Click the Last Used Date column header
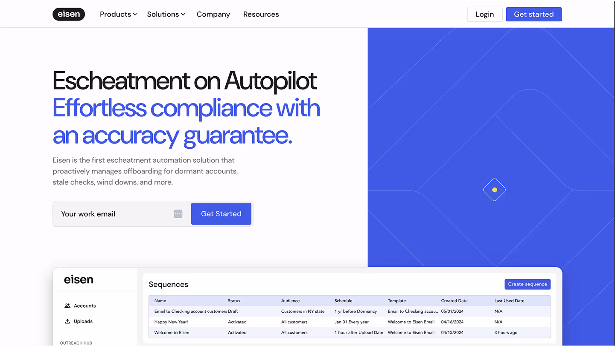 click(x=510, y=301)
